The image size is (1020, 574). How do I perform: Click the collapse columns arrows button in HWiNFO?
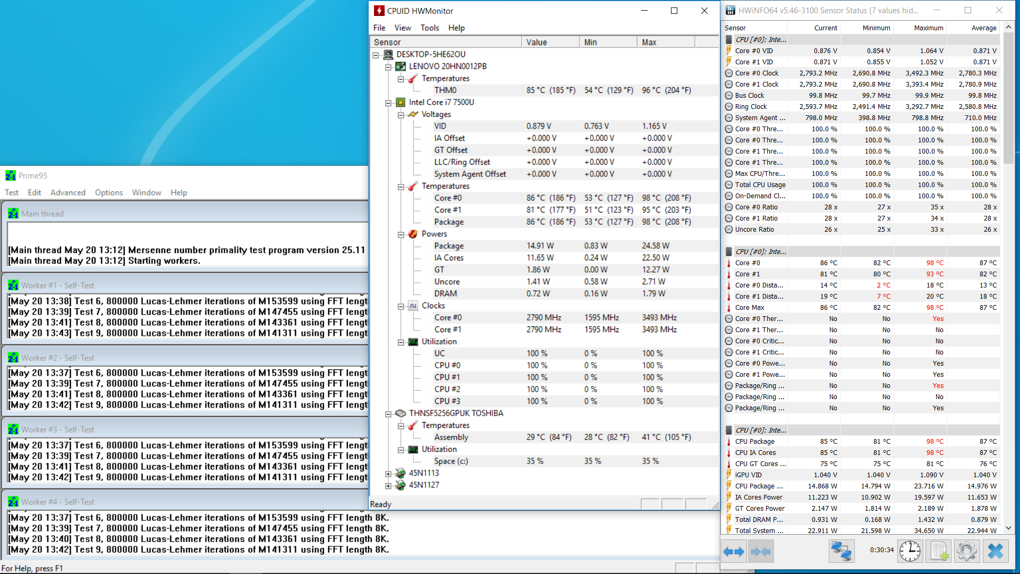tap(761, 552)
